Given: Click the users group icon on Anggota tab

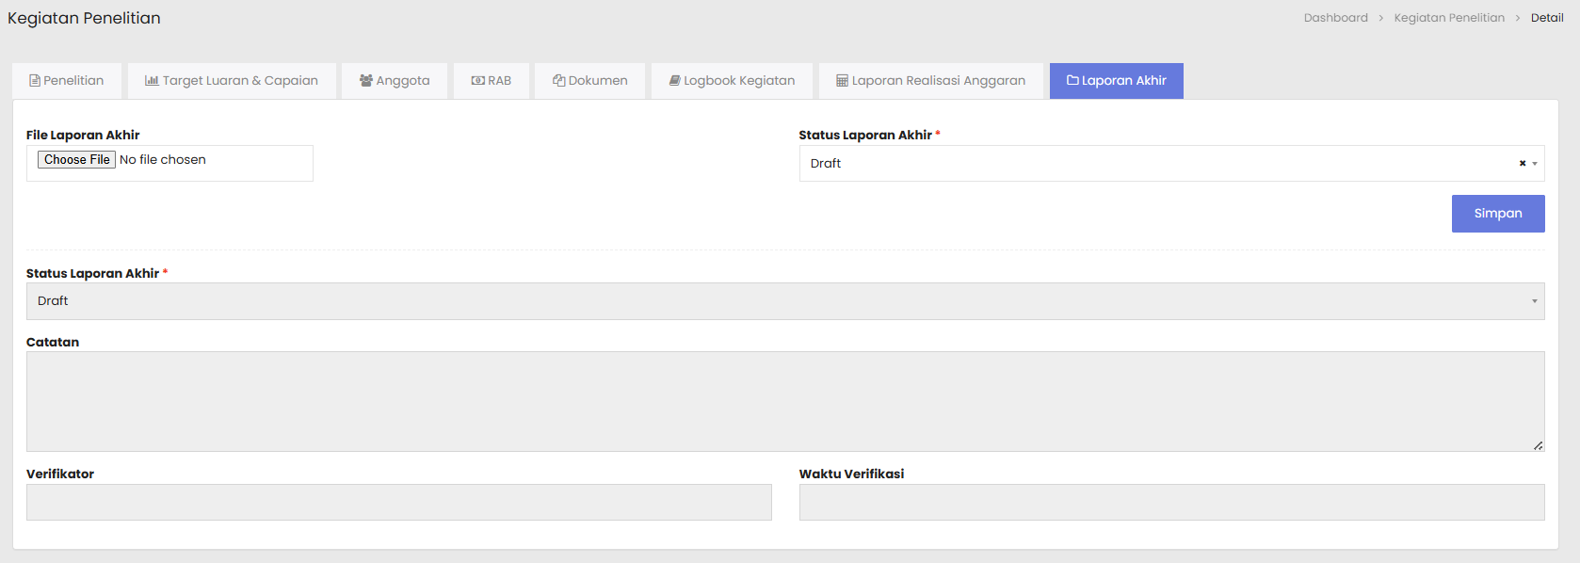Looking at the screenshot, I should [x=366, y=81].
